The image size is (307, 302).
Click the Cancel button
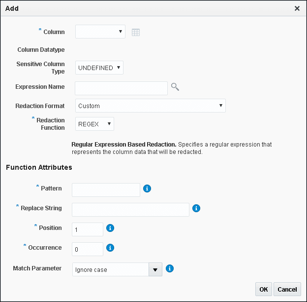point(287,290)
